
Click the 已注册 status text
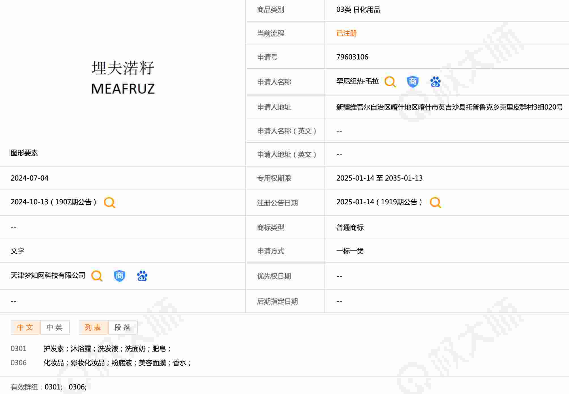point(346,33)
